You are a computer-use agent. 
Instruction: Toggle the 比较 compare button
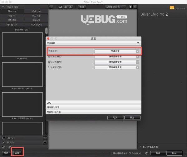pyautogui.click(x=82, y=7)
